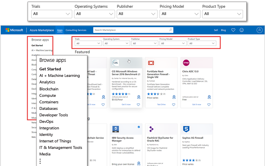Choose Blockchain in enlarged browse menu

click(49, 89)
